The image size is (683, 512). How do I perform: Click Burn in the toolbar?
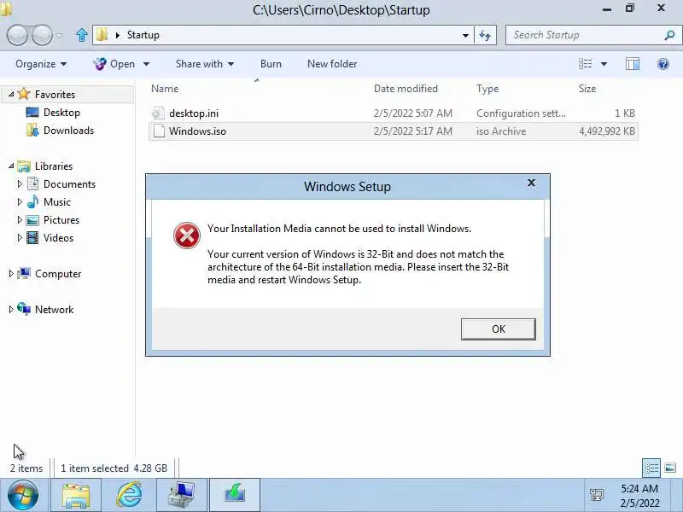(x=271, y=64)
